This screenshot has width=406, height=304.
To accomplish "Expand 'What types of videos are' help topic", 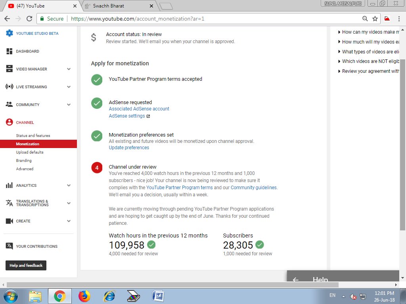I will point(369,52).
